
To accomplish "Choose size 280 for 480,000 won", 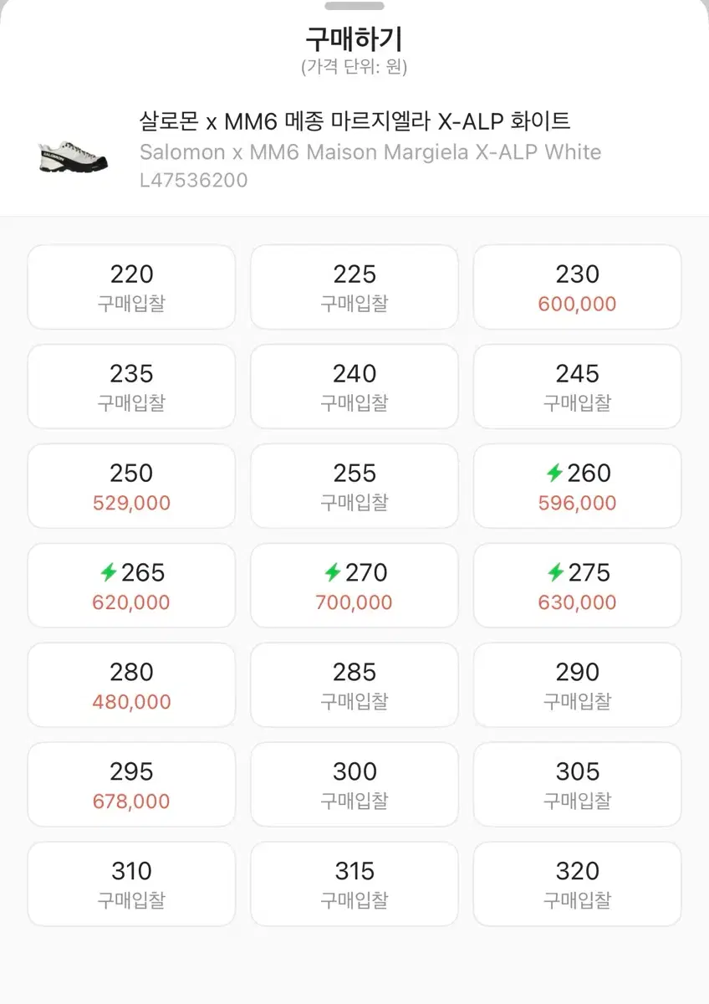I will click(131, 685).
